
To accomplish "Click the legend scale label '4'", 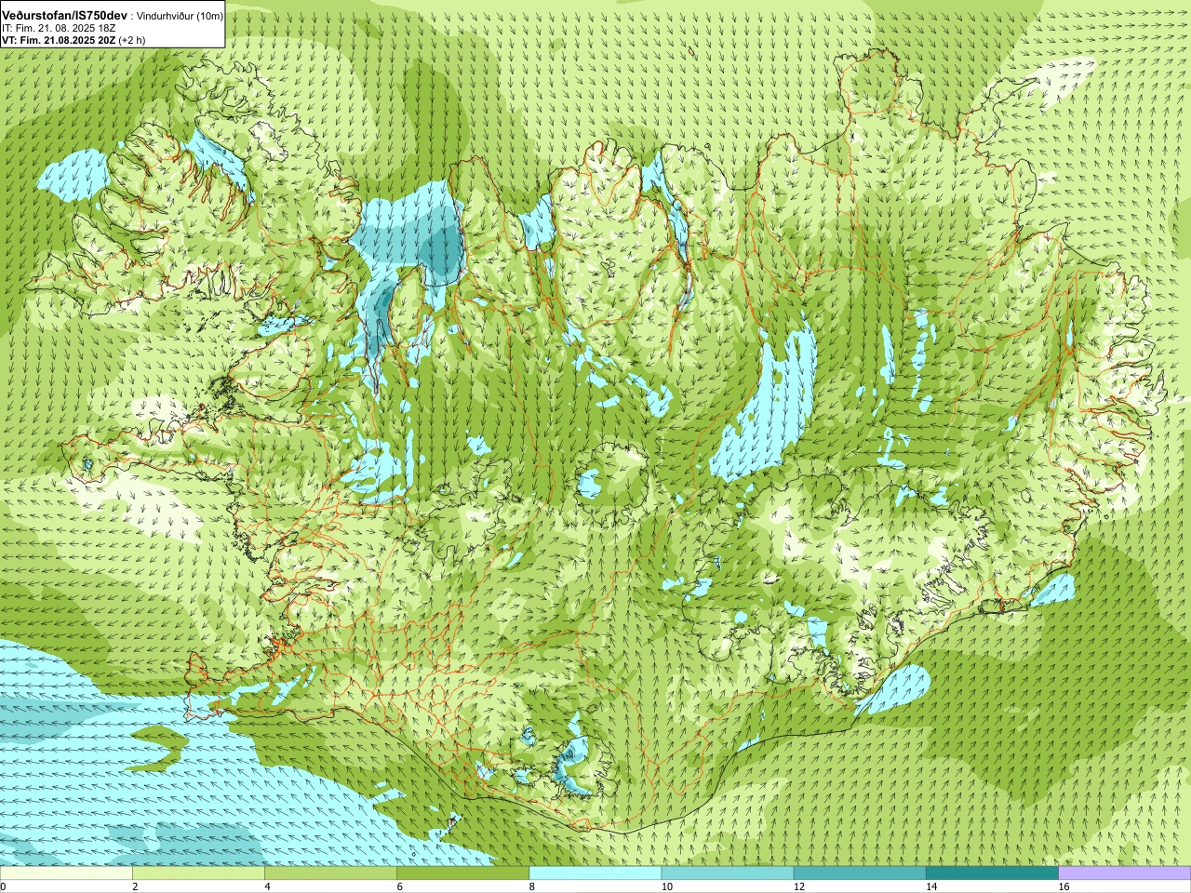I will pyautogui.click(x=268, y=886).
